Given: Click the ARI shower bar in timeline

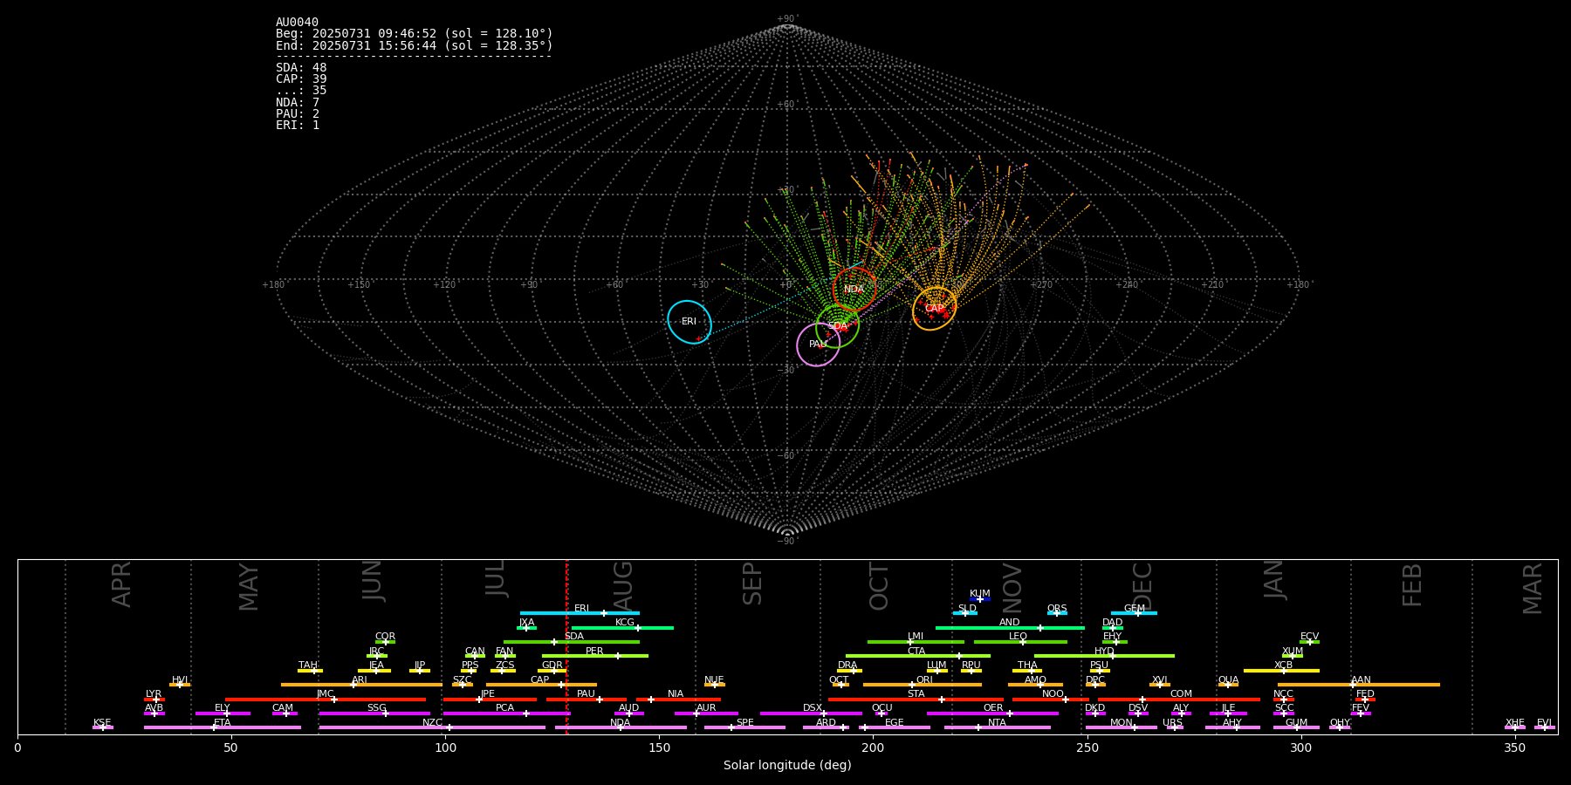Looking at the screenshot, I should click(361, 685).
